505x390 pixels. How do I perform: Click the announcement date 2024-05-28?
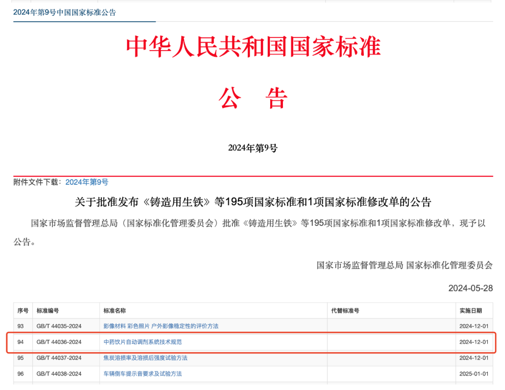(x=470, y=288)
